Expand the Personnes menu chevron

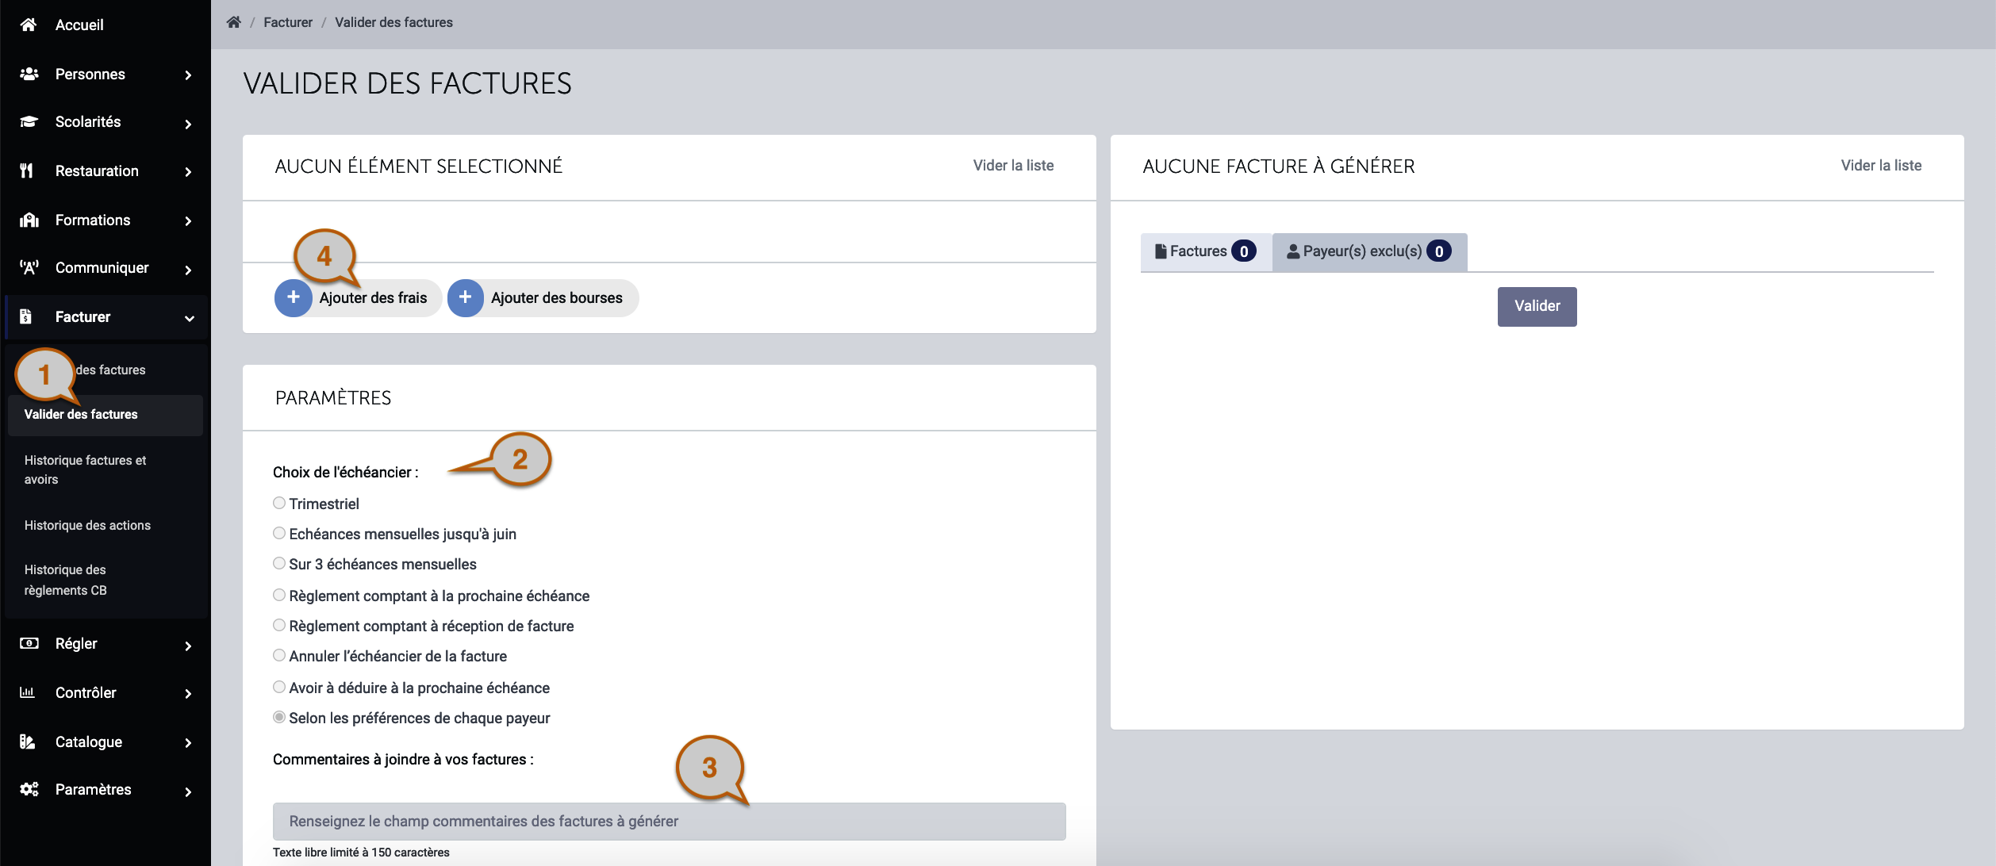(188, 75)
